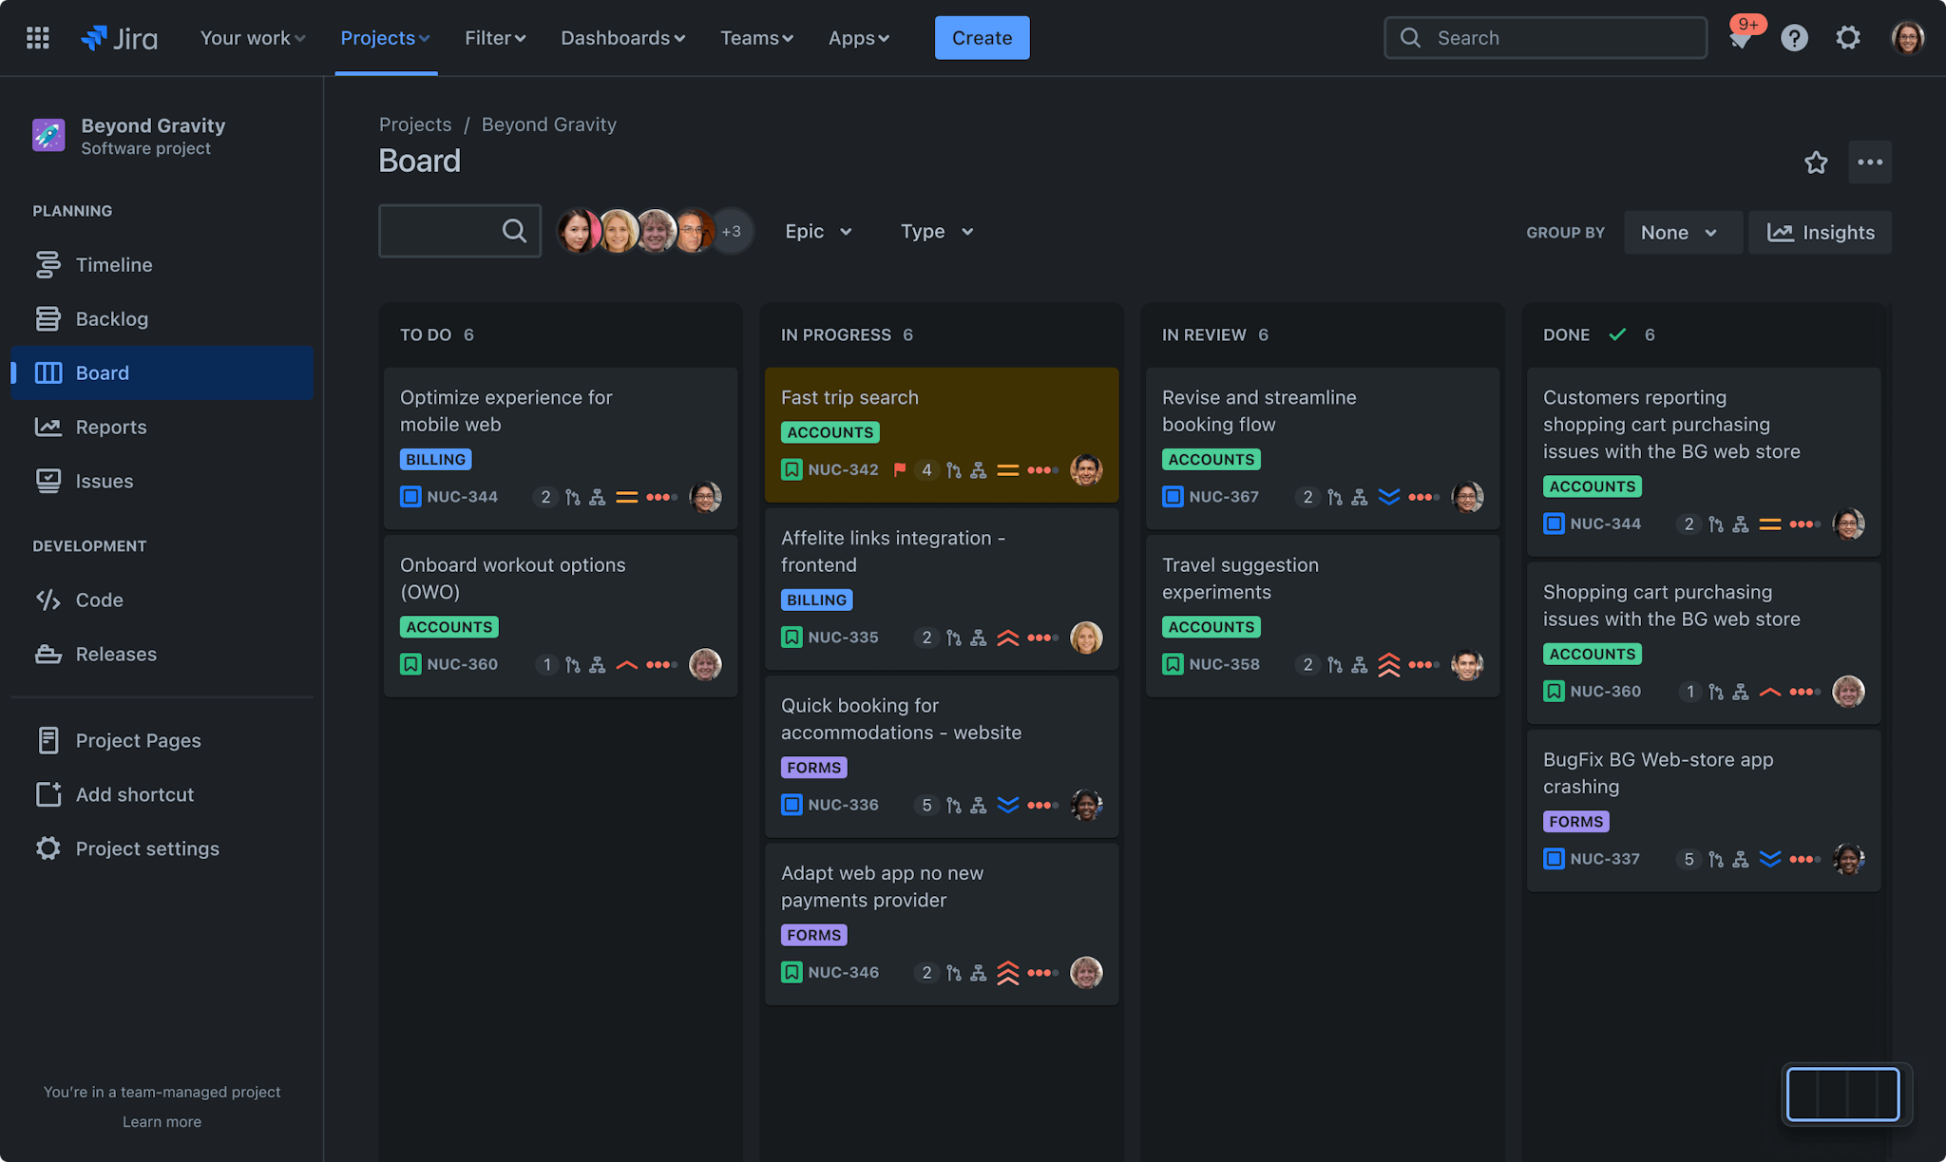
Task: Click the Reports icon in sidebar
Action: [47, 426]
